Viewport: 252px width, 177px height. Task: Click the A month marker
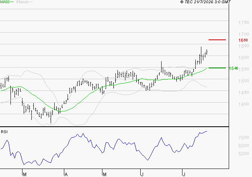(66, 175)
